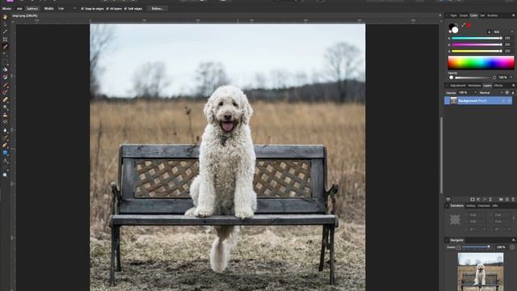Toggle the All layers checkbox
Image resolution: width=517 pixels, height=291 pixels.
click(107, 9)
